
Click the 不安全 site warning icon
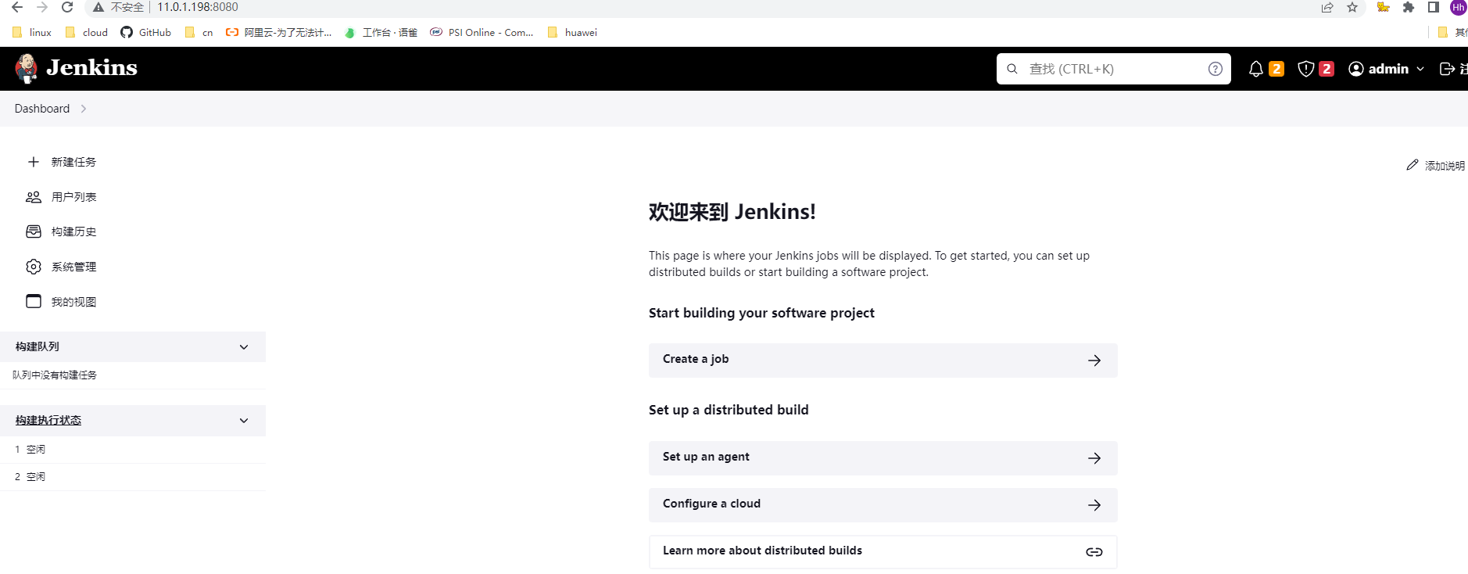[x=98, y=7]
